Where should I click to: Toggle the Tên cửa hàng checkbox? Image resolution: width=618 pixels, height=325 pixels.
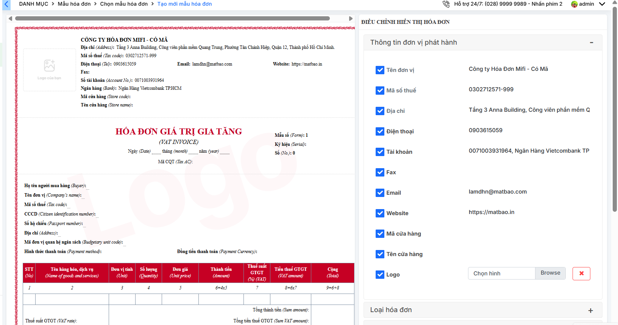pos(380,254)
